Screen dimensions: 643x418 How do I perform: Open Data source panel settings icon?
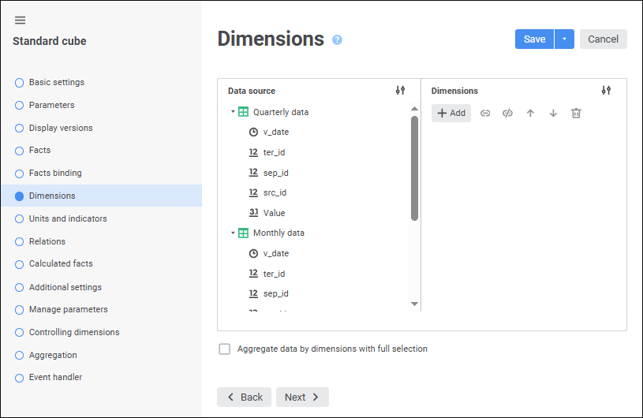click(400, 91)
